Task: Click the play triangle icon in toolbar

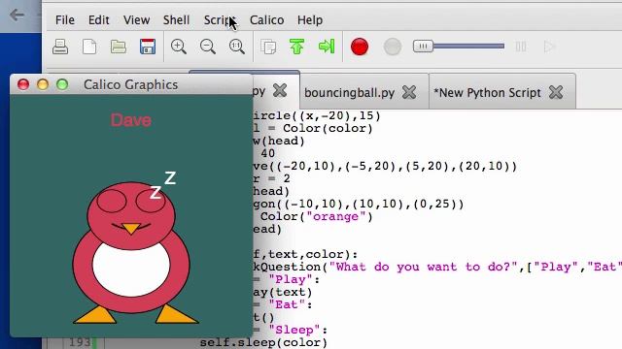Action: 549,47
